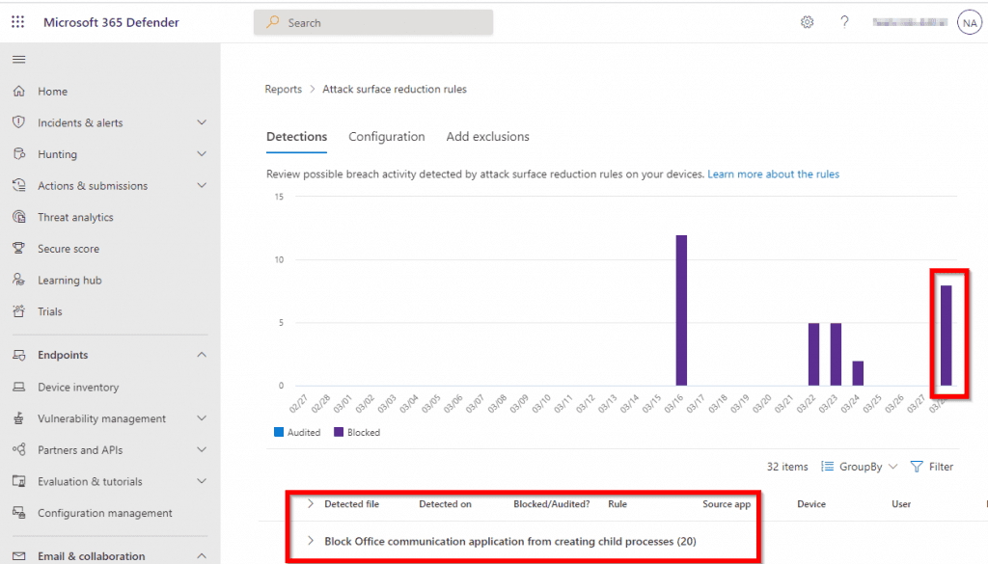The width and height of the screenshot is (988, 564).
Task: Click inside the Search input field
Action: 373,23
